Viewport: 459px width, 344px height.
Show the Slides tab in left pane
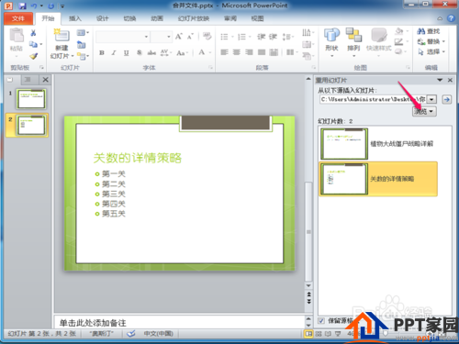11,80
